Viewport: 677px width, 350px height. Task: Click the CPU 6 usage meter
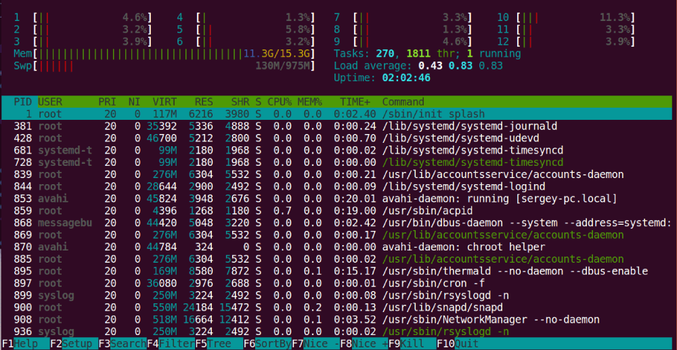click(246, 42)
